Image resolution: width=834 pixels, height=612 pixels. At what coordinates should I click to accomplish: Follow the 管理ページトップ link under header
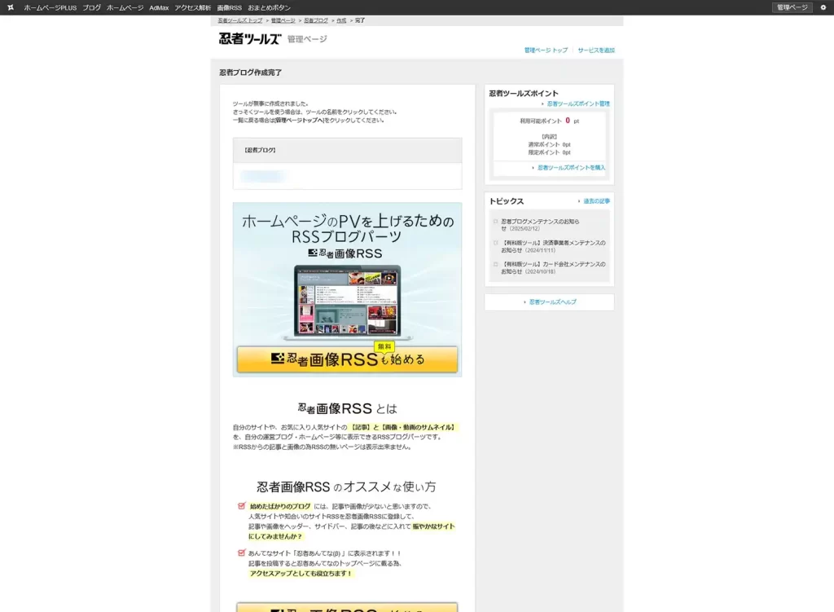pos(546,51)
